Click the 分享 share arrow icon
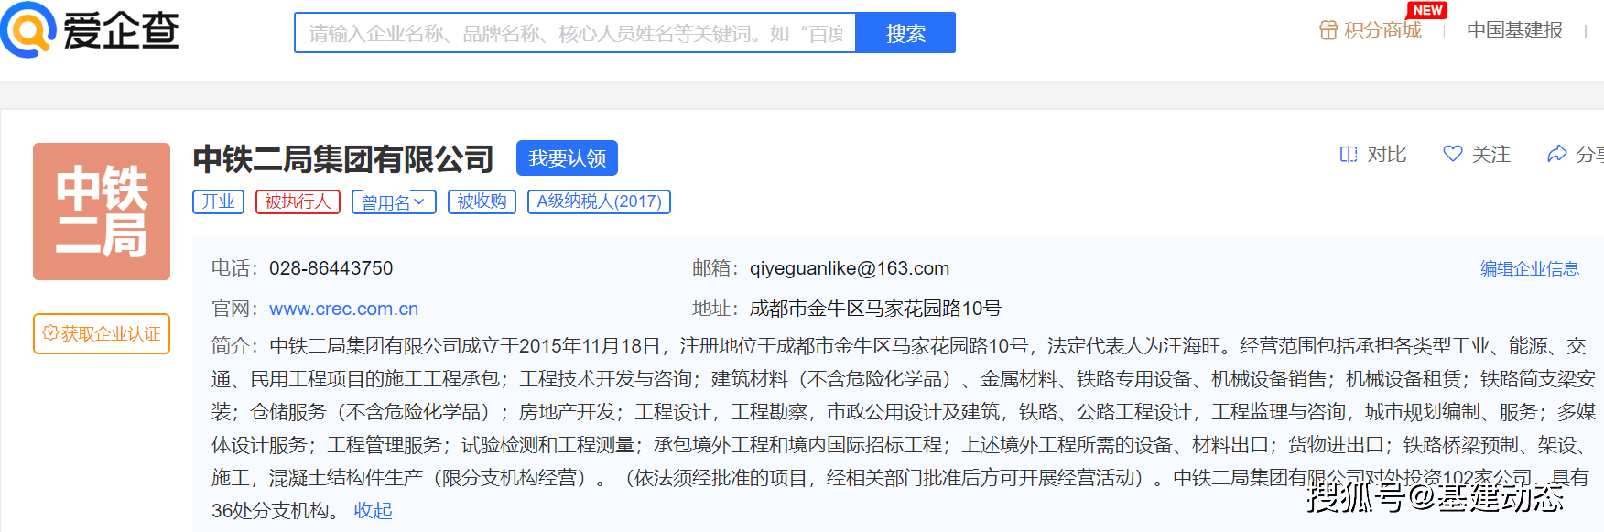The image size is (1604, 532). tap(1557, 154)
